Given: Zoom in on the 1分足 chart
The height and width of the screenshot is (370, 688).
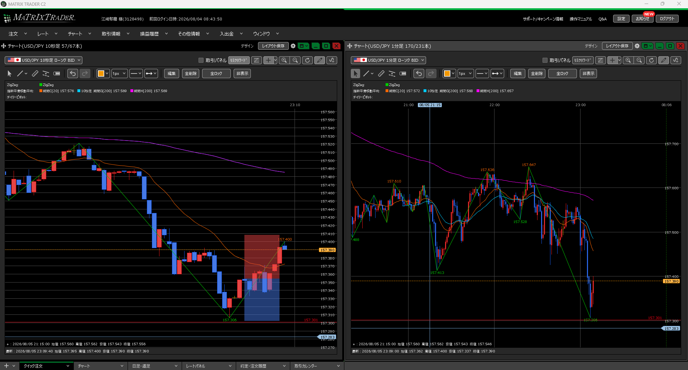Looking at the screenshot, I should (x=628, y=60).
